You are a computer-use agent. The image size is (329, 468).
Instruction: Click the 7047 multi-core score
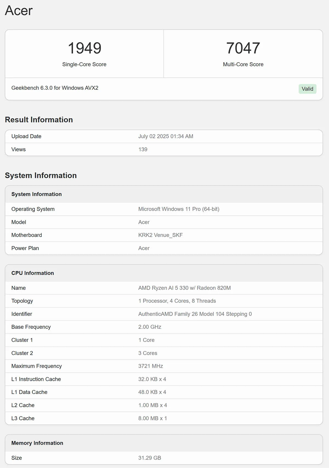point(243,48)
